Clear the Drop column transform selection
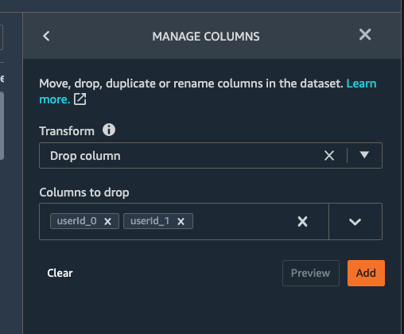This screenshot has height=334, width=404. pyautogui.click(x=329, y=155)
